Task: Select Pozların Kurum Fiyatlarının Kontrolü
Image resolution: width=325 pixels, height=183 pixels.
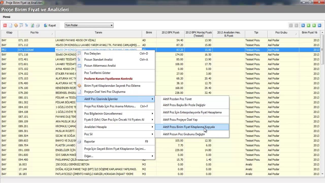Action: 116,79
